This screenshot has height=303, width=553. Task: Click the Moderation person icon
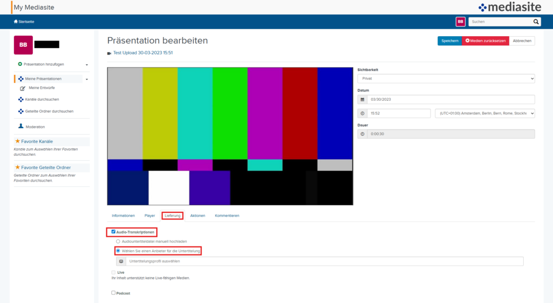[x=21, y=127]
